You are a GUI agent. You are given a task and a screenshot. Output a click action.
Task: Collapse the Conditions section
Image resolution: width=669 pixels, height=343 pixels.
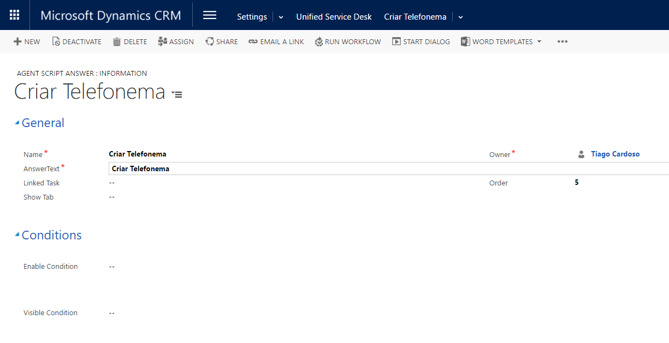click(x=17, y=235)
